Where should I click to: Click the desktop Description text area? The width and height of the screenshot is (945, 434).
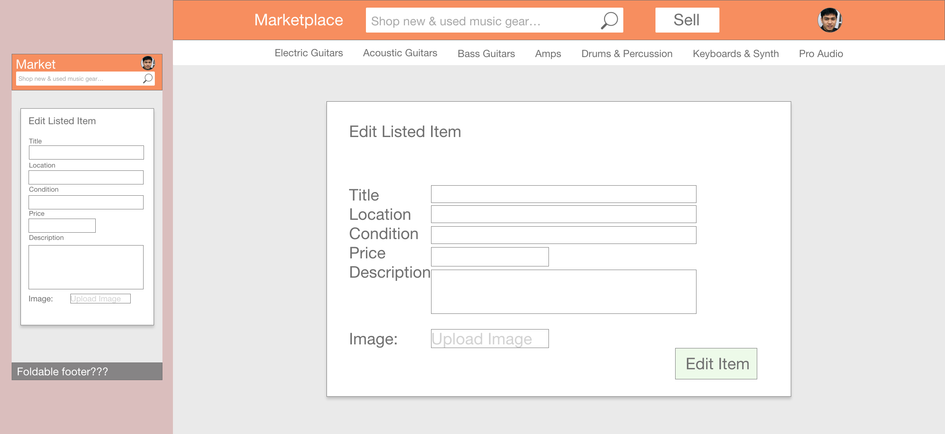(563, 292)
